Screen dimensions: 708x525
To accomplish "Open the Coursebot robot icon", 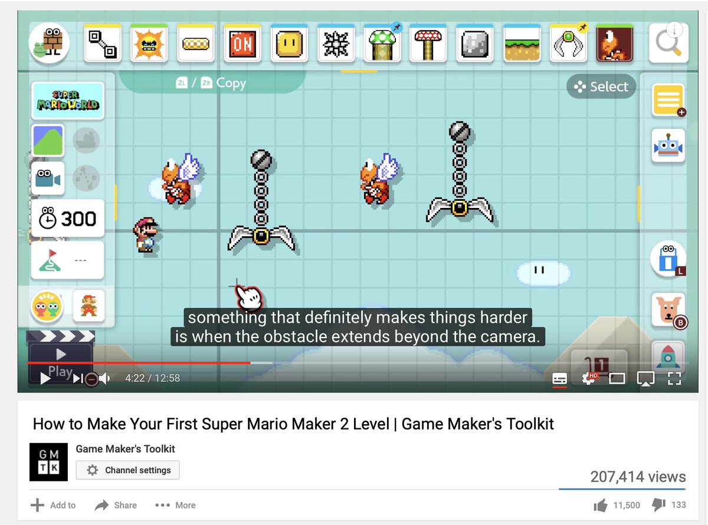I will tap(668, 146).
